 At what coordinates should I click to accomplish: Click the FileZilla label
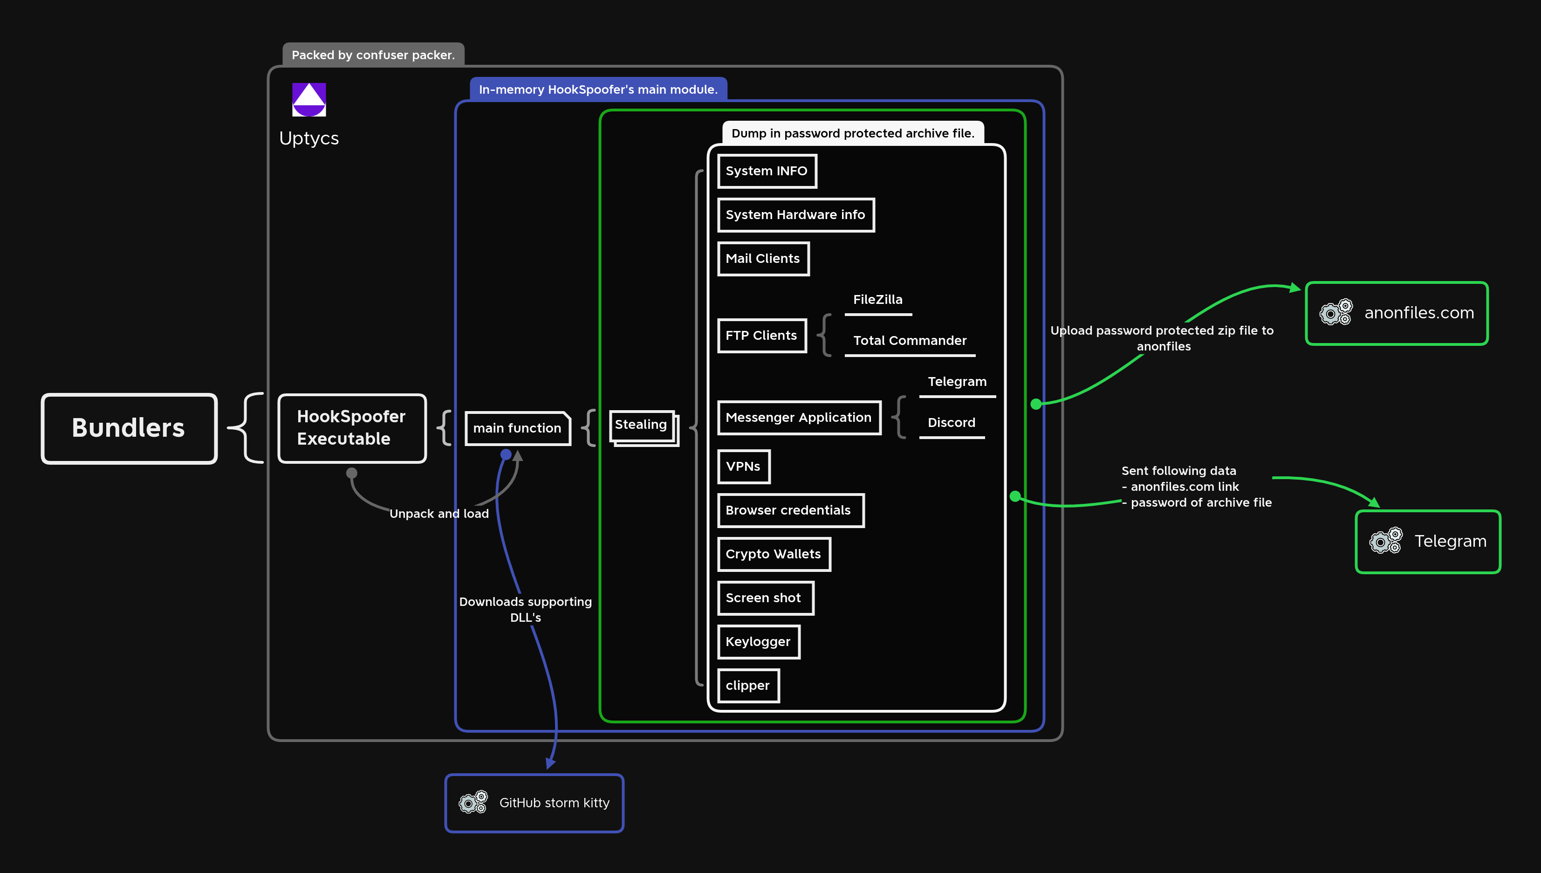pos(877,299)
